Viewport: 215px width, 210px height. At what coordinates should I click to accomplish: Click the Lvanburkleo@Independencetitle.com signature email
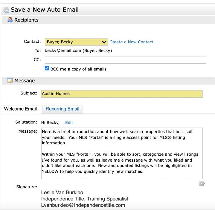click(x=83, y=205)
